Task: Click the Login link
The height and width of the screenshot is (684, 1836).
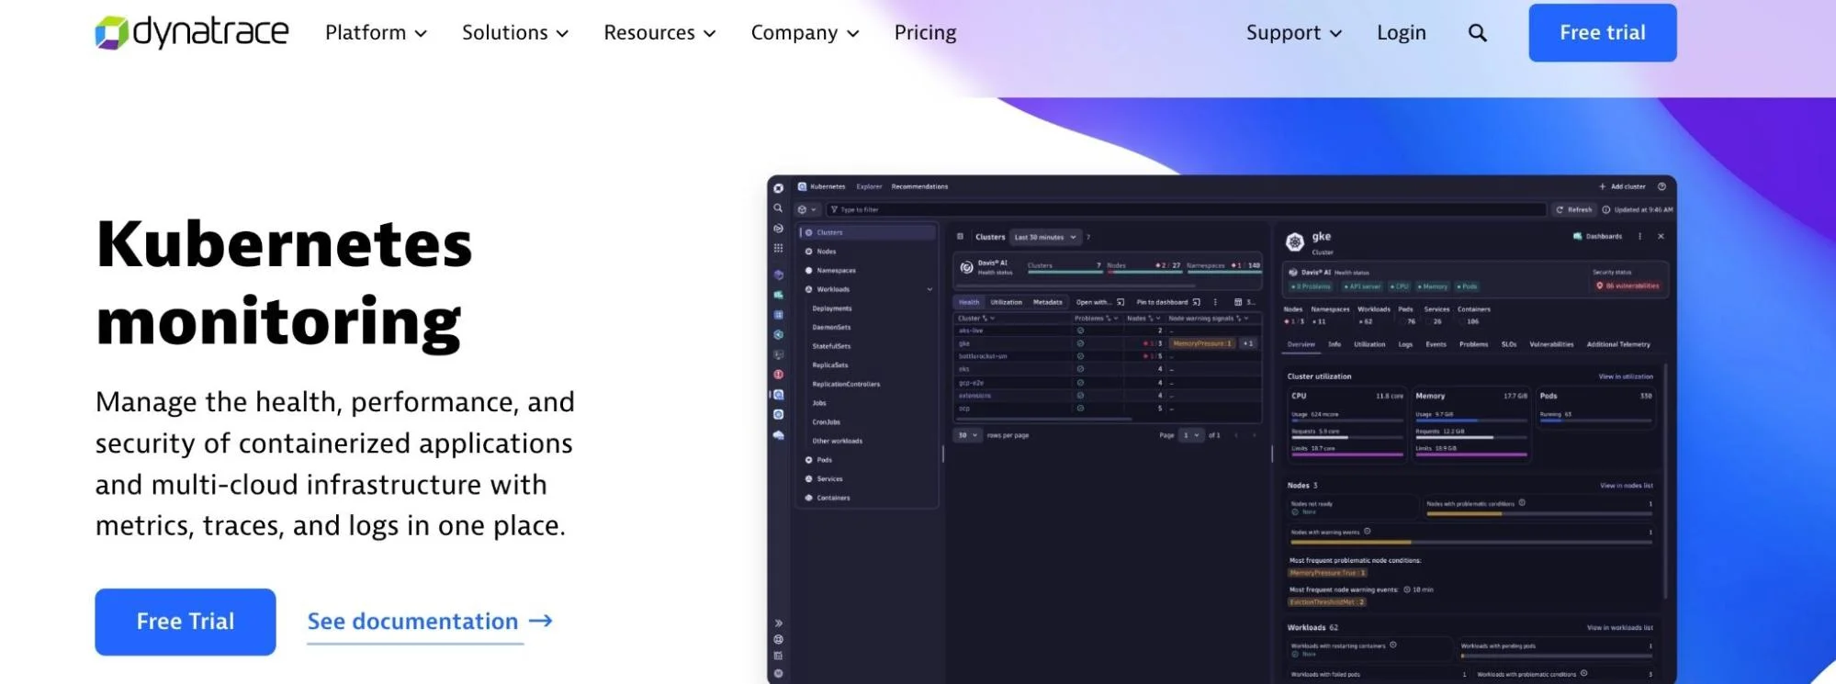Action: (1401, 33)
